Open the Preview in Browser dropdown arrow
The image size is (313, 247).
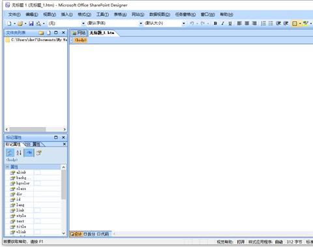coord(44,23)
